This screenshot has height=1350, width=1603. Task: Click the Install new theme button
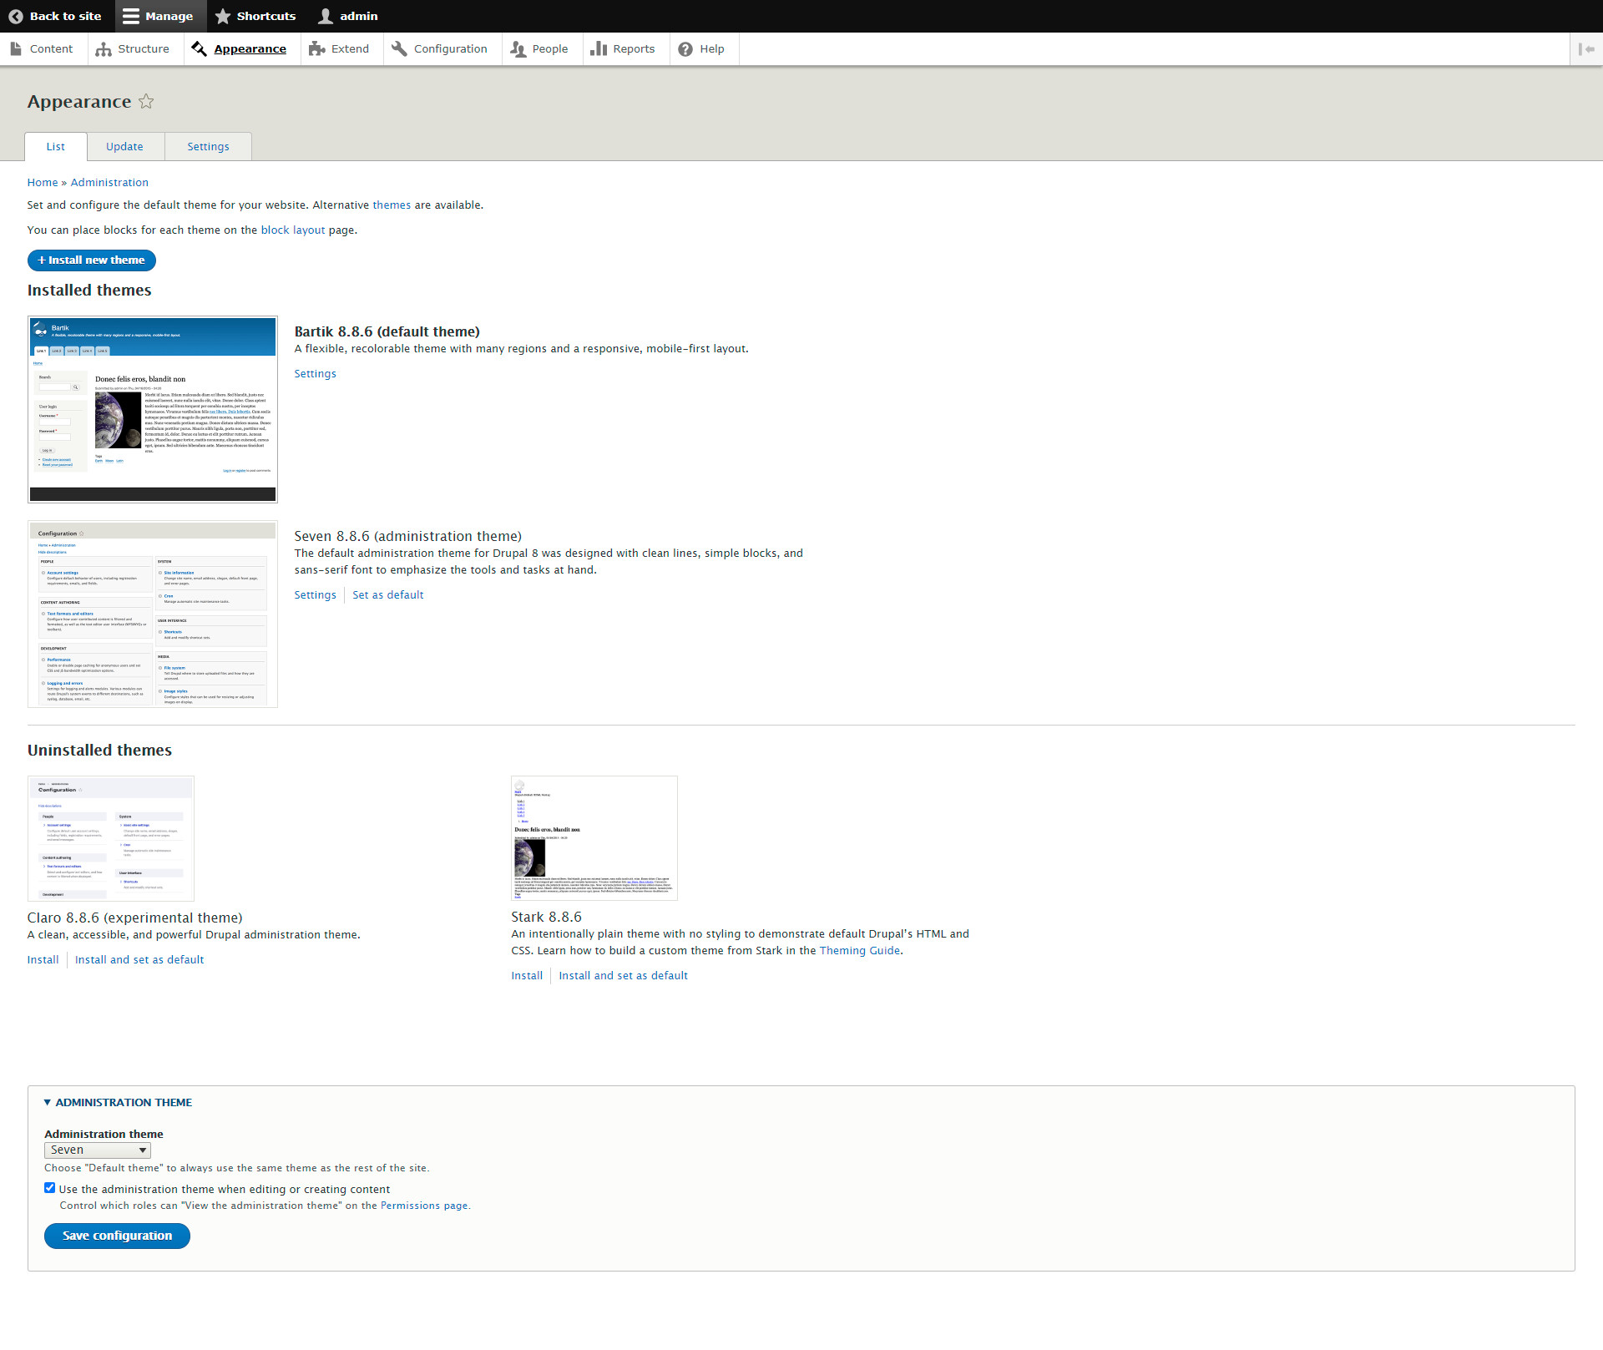click(x=91, y=260)
